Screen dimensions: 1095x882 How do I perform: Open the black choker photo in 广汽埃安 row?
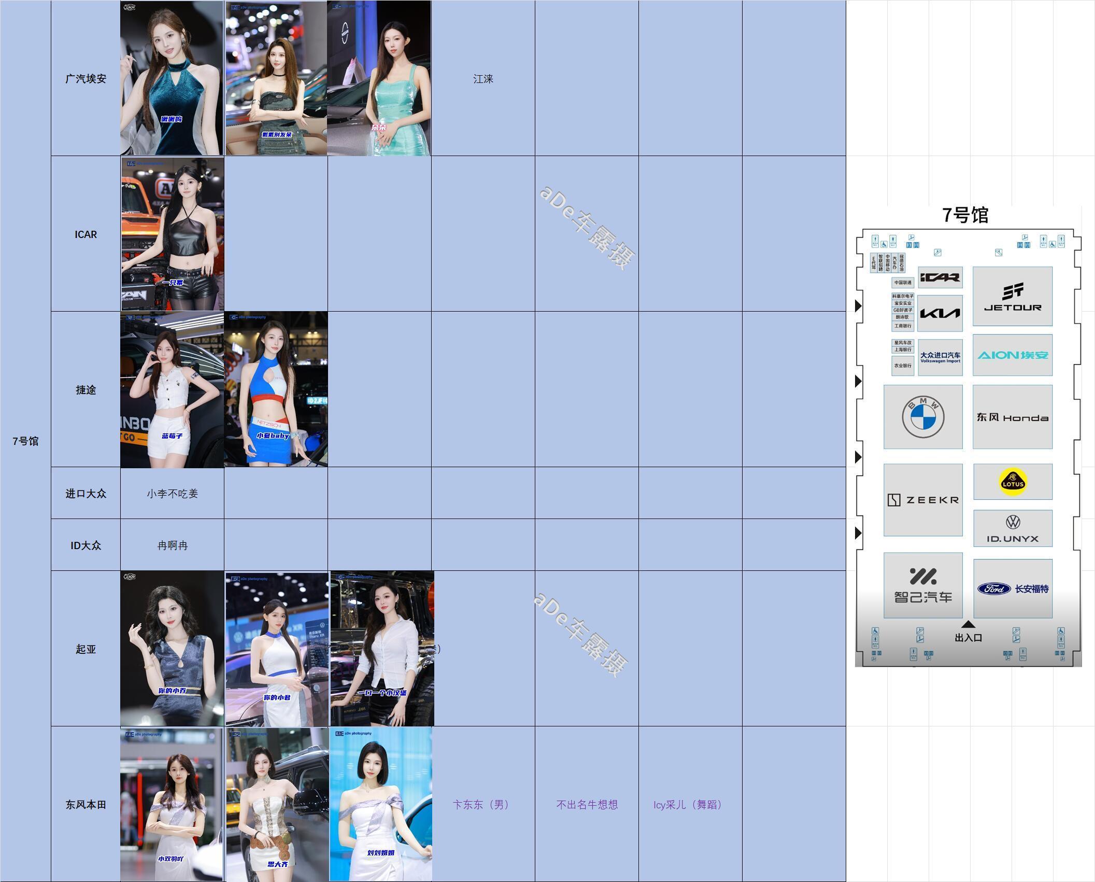tap(276, 78)
